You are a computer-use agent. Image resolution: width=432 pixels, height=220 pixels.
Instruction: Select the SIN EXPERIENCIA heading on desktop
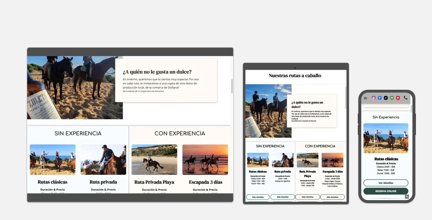click(x=78, y=133)
